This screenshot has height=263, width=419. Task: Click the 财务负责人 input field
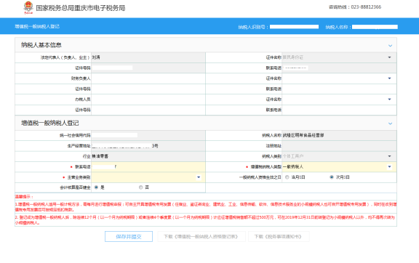[x=148, y=78]
